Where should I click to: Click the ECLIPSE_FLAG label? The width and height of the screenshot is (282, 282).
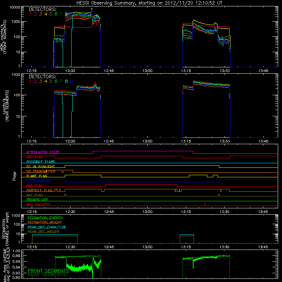pyautogui.click(x=38, y=181)
